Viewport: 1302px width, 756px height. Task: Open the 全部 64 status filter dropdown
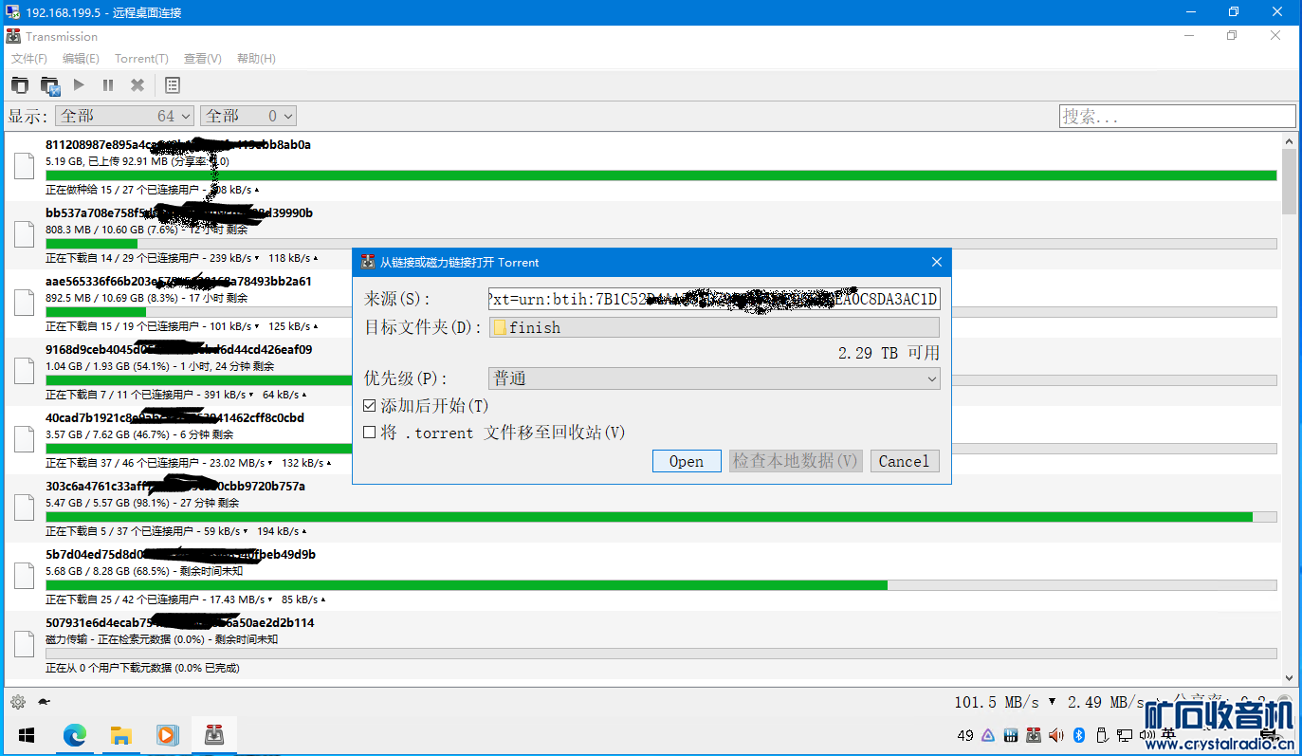coord(125,116)
